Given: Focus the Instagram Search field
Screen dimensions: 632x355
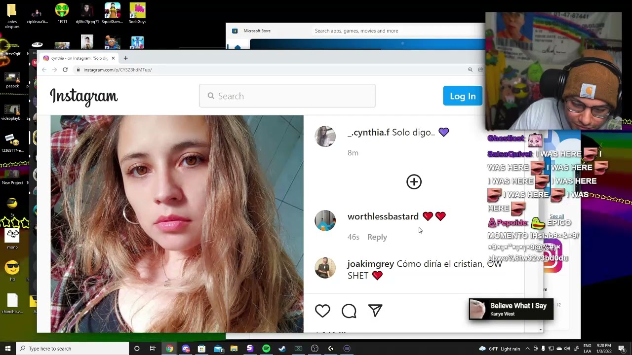Looking at the screenshot, I should tap(287, 96).
